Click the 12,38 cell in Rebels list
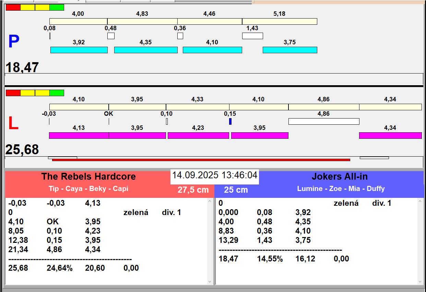The width and height of the screenshot is (426, 292). (x=18, y=240)
